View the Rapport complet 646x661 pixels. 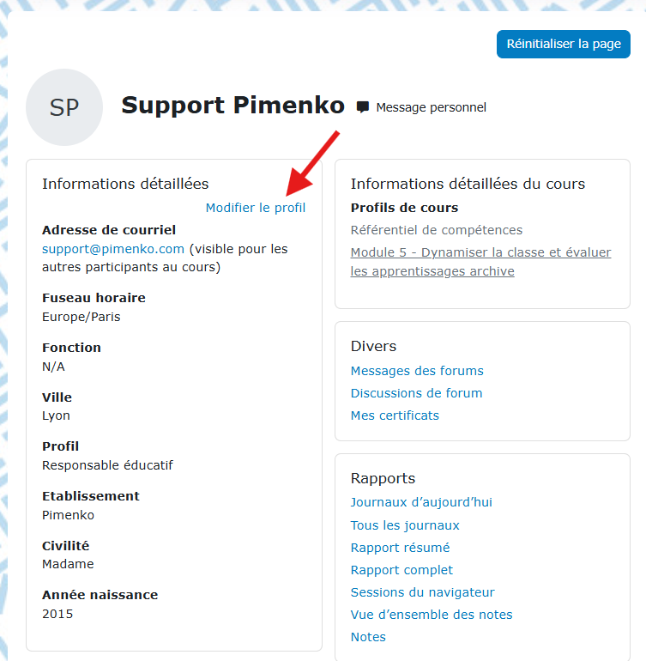401,570
